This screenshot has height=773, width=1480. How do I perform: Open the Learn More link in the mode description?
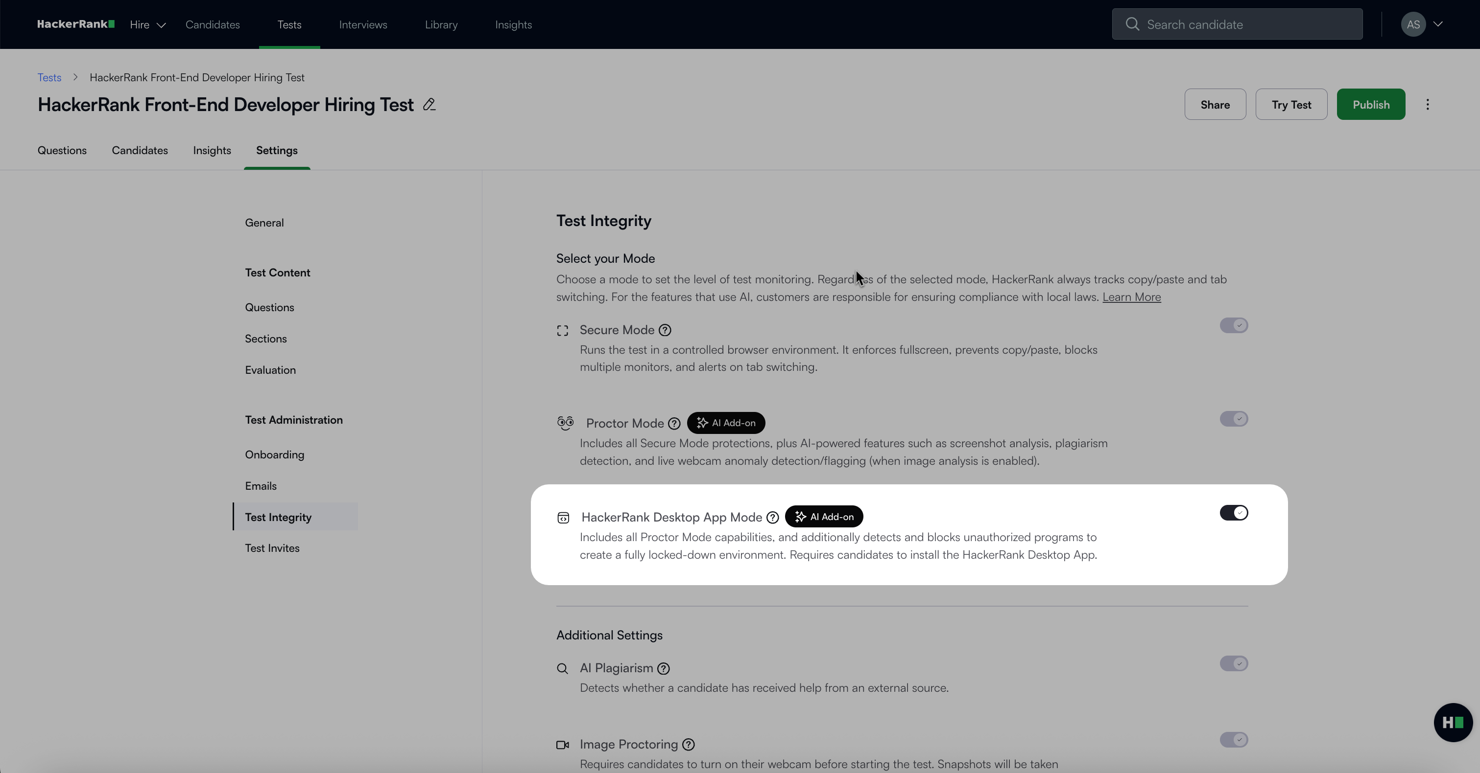point(1132,296)
